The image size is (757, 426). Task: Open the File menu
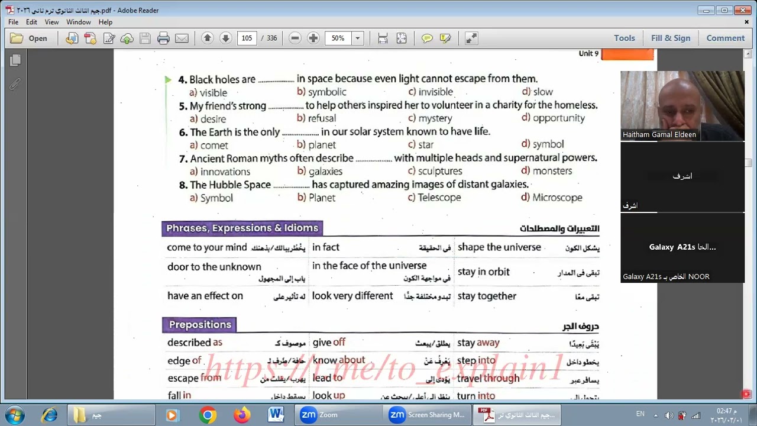(x=13, y=22)
